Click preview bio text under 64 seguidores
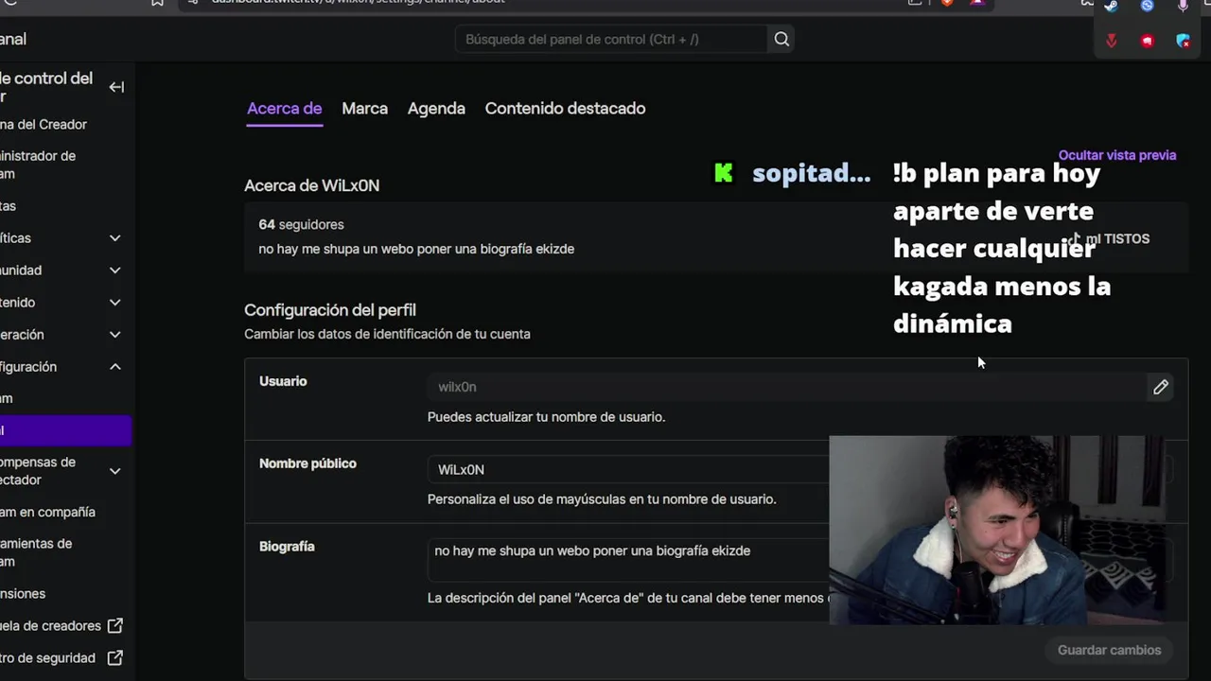 point(416,250)
